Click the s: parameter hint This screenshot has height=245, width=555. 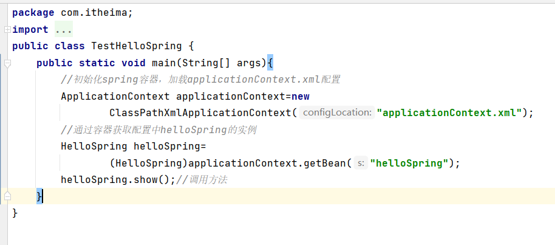361,163
